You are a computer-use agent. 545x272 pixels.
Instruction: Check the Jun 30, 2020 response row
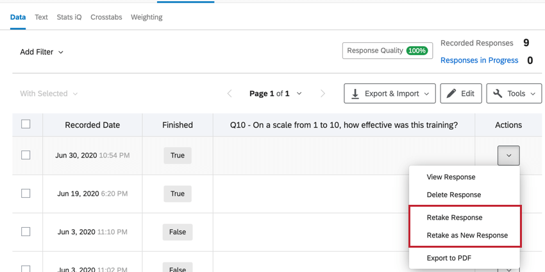[26, 155]
